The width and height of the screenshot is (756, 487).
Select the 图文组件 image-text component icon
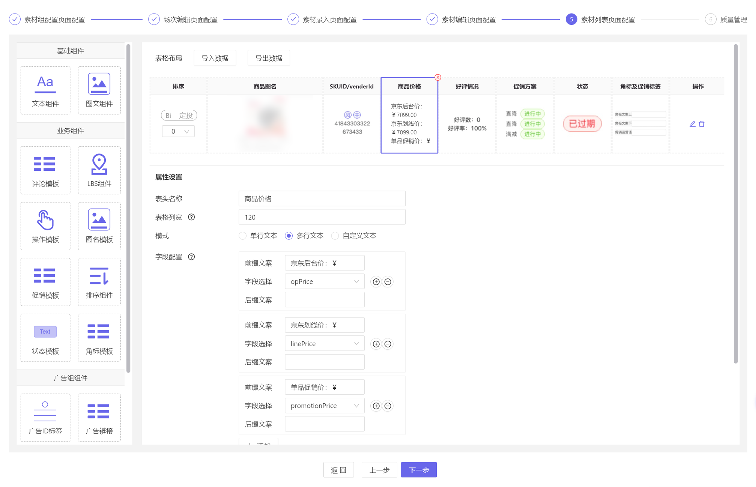99,90
